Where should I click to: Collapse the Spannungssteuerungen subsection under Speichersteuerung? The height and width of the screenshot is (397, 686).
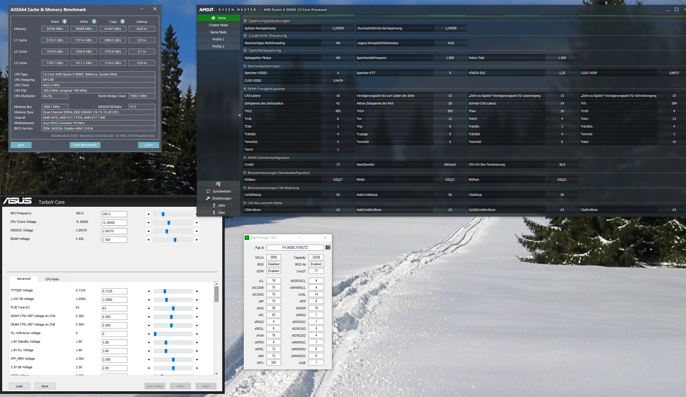[245, 66]
